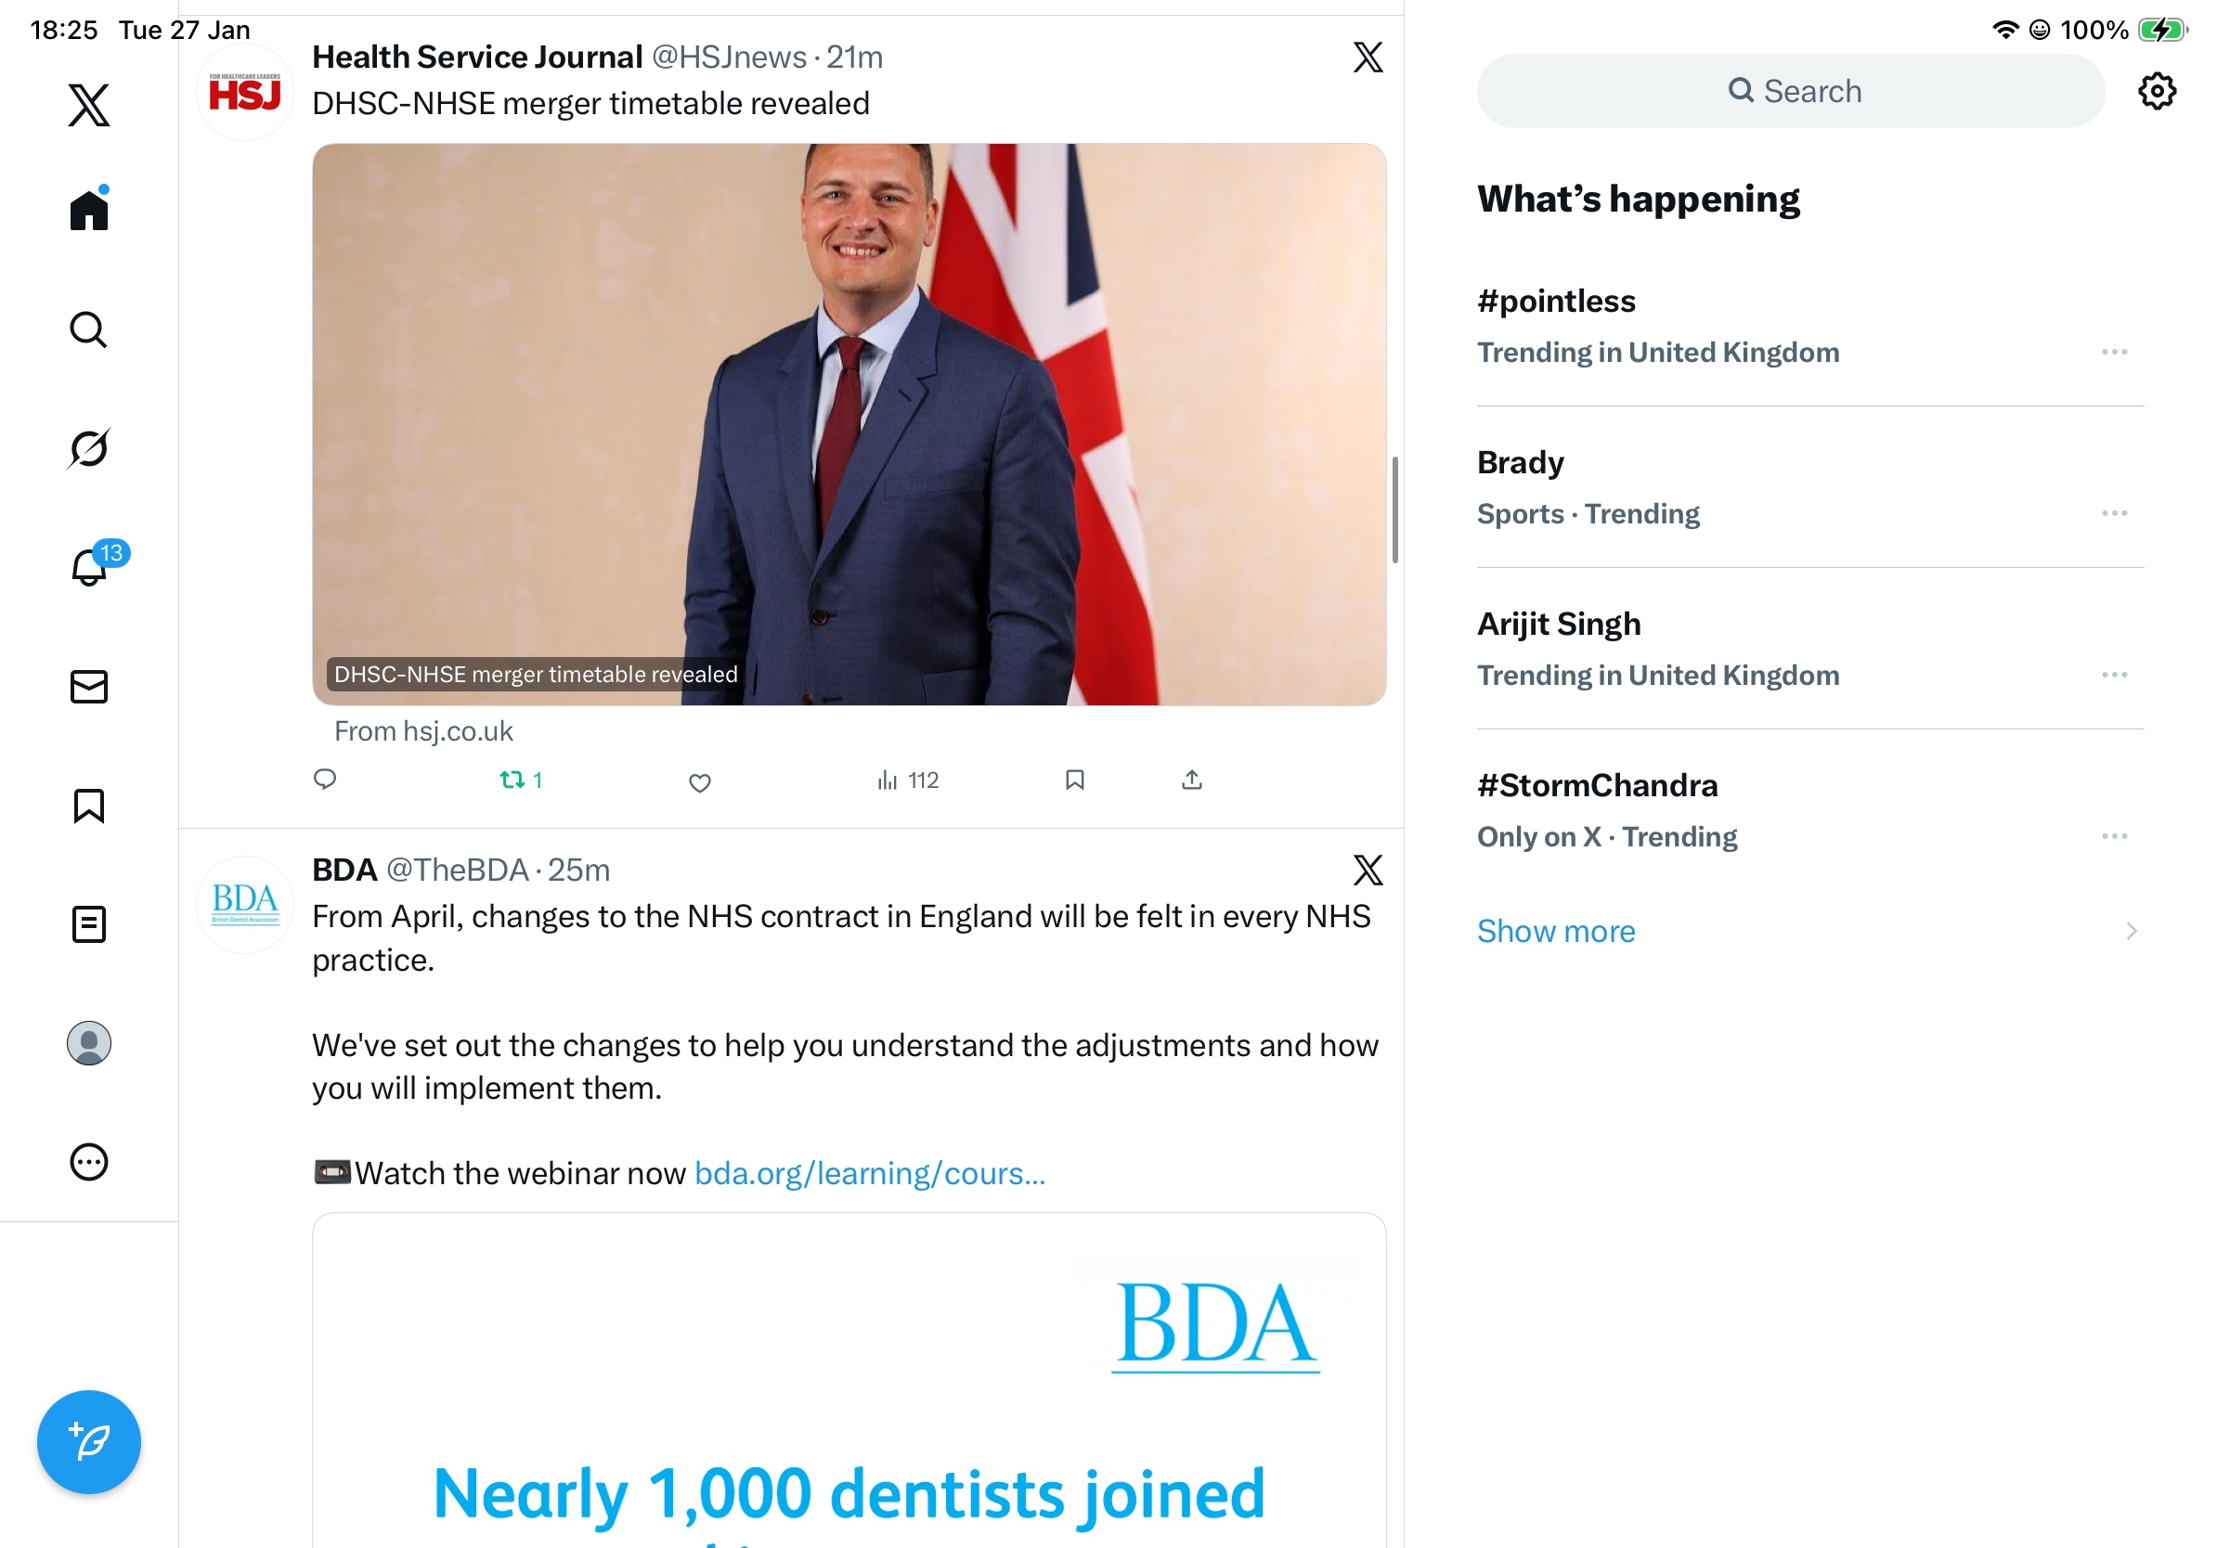Open the Grok icon in sidebar

(x=89, y=449)
